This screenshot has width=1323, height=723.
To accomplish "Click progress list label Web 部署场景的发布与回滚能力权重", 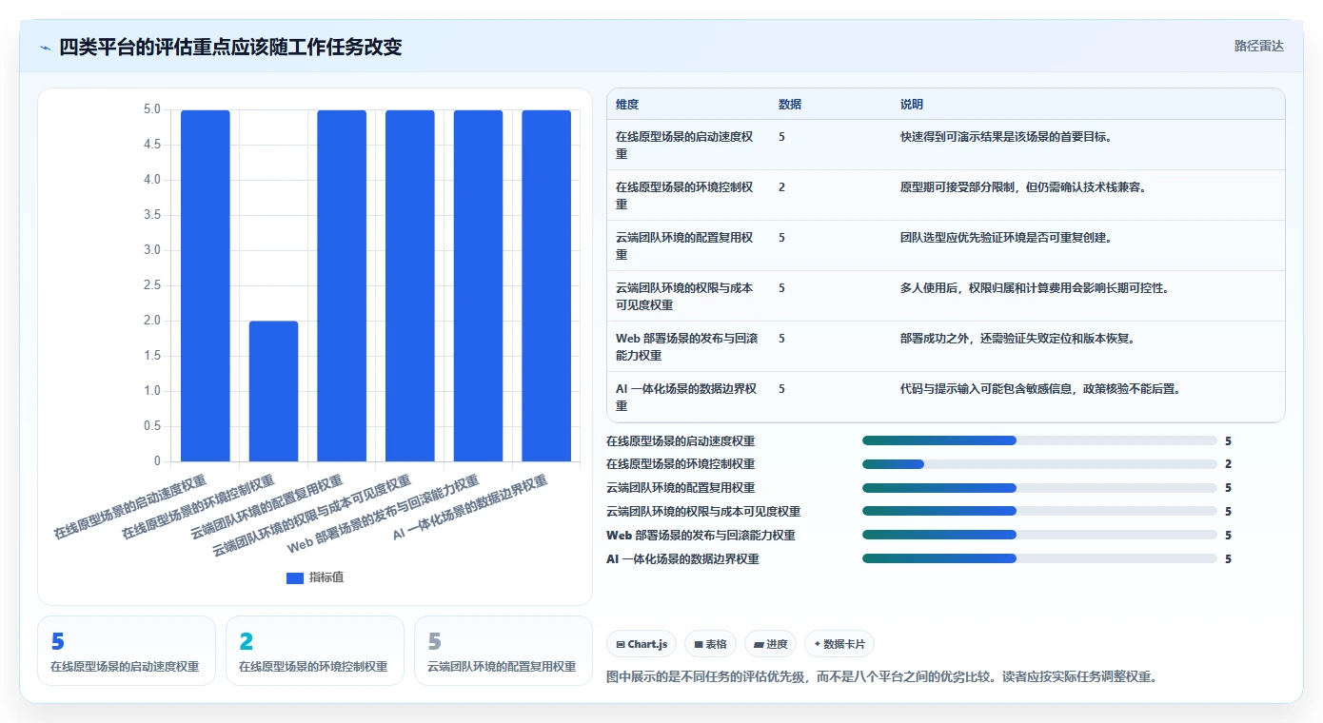I will 701,535.
